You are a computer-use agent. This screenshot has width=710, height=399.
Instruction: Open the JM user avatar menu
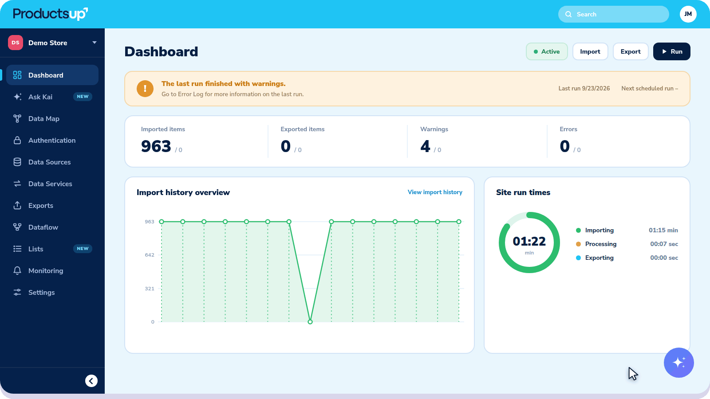[688, 14]
